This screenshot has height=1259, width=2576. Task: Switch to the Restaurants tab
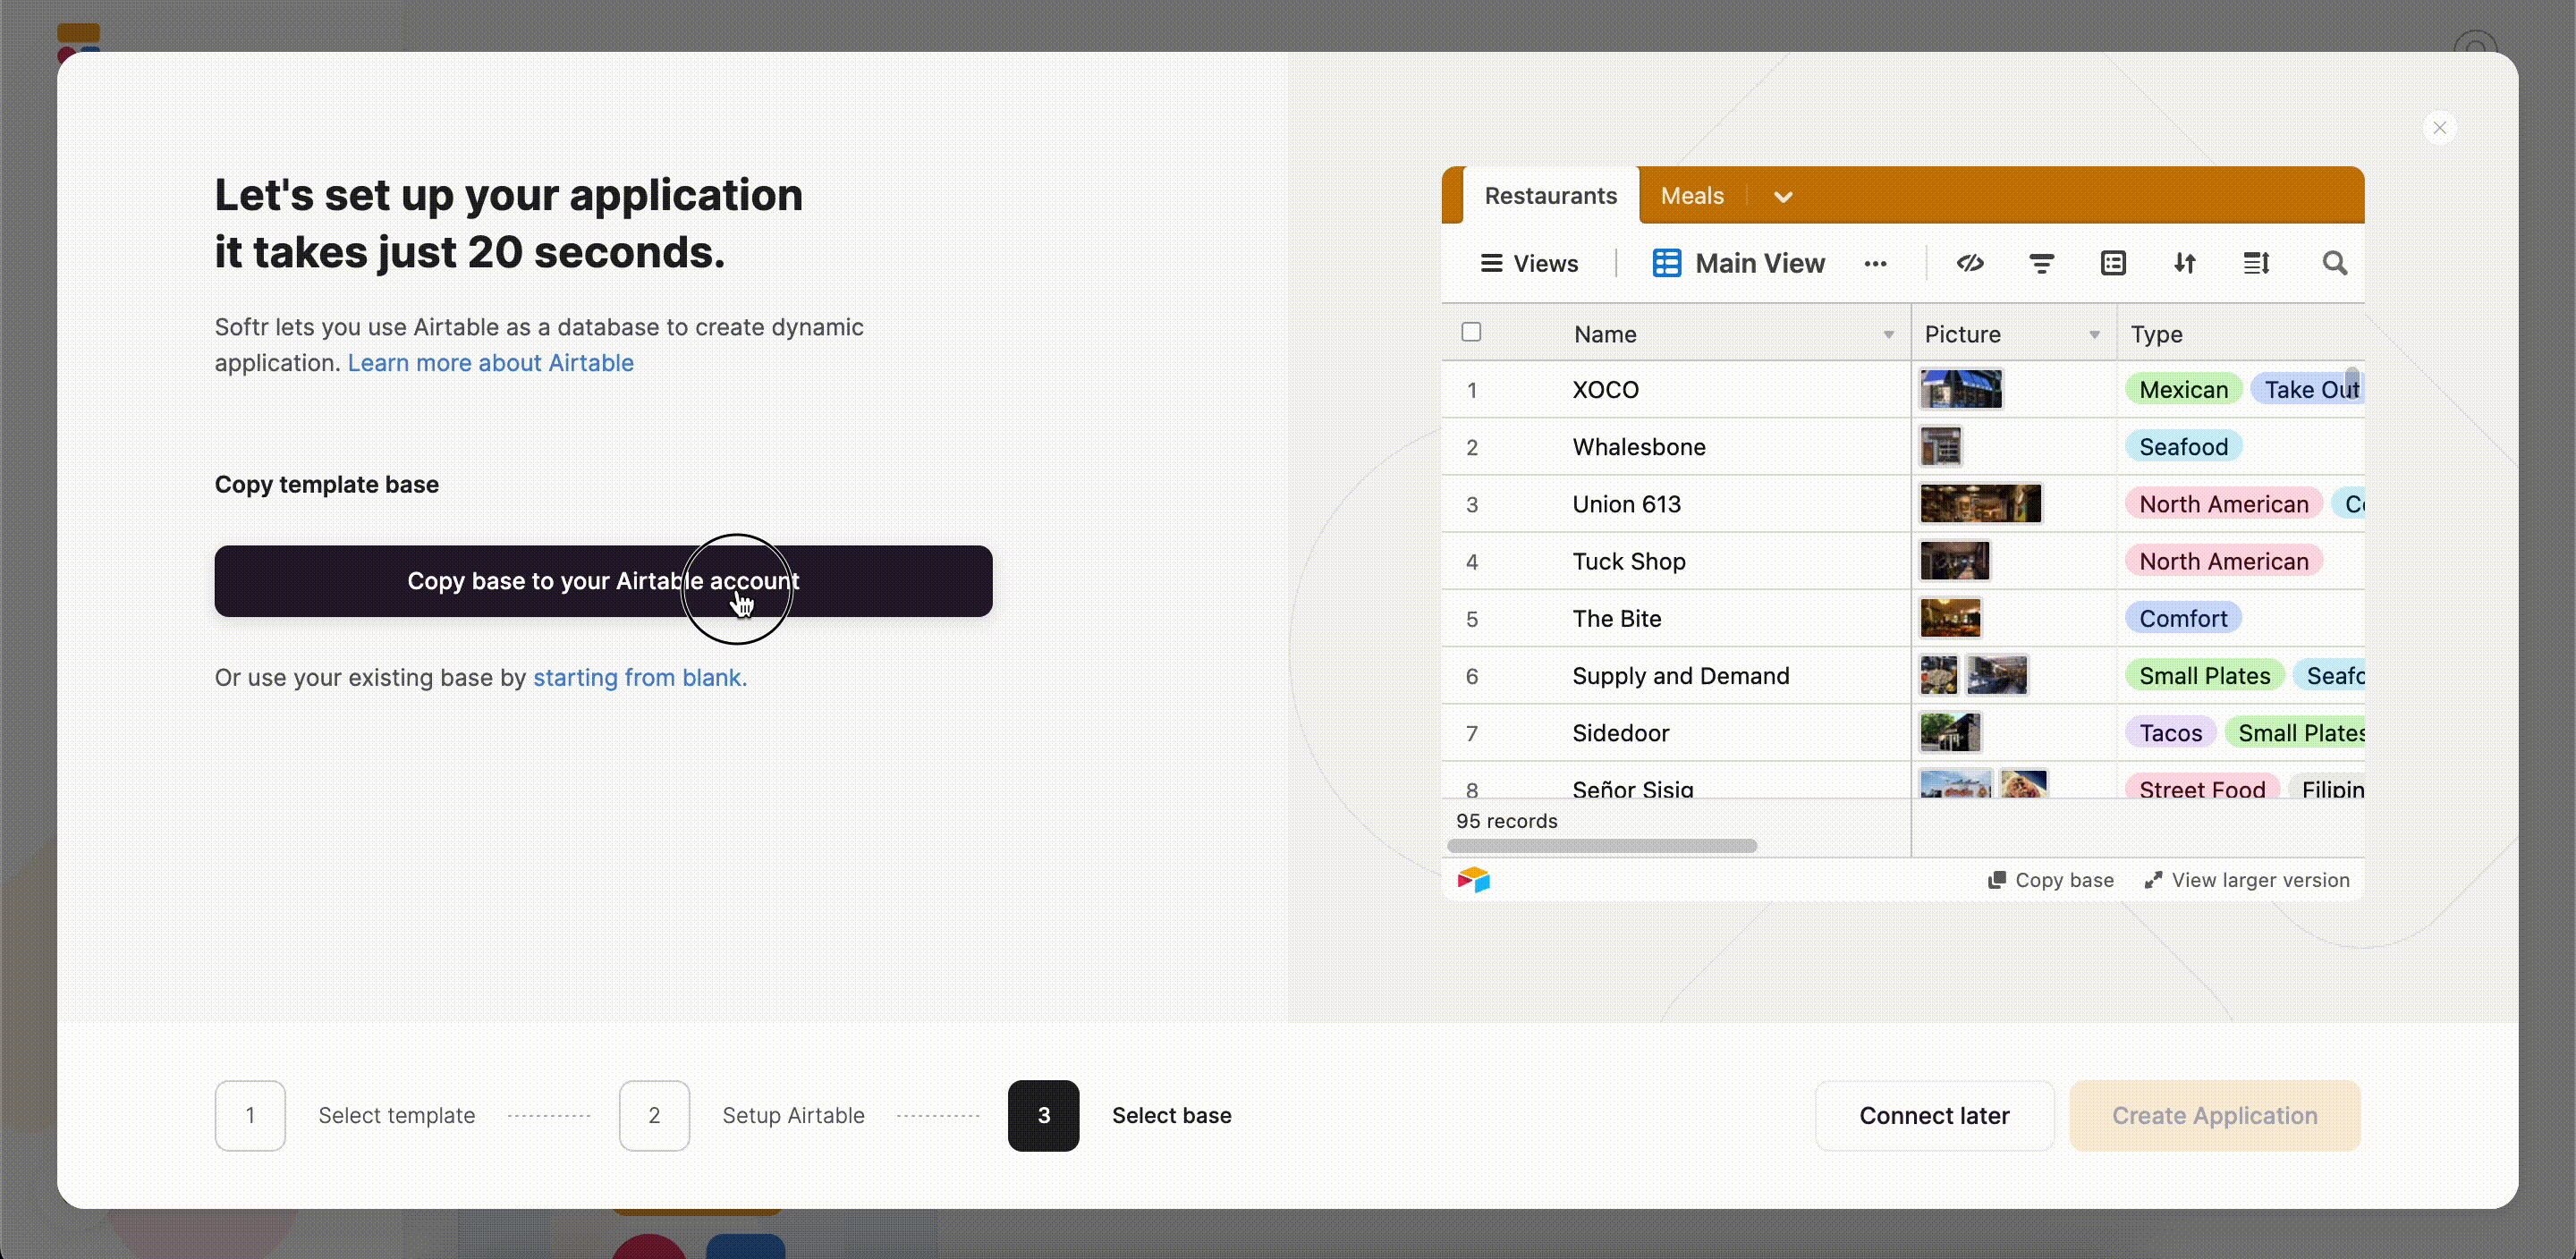tap(1550, 195)
